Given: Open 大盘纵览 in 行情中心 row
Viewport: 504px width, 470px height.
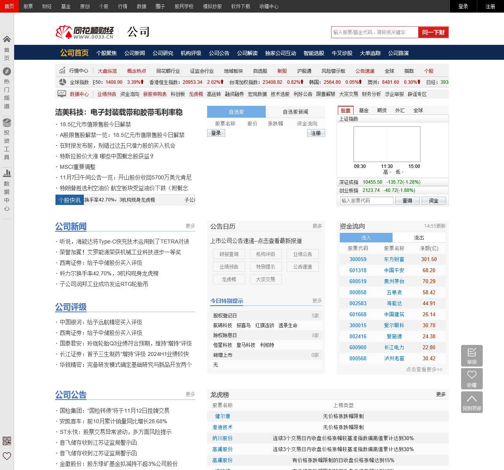Looking at the screenshot, I should coord(107,71).
